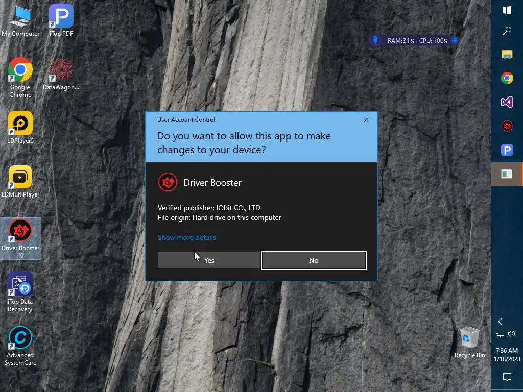
Task: Open iTop Data Recovery desktop shortcut
Action: point(20,292)
